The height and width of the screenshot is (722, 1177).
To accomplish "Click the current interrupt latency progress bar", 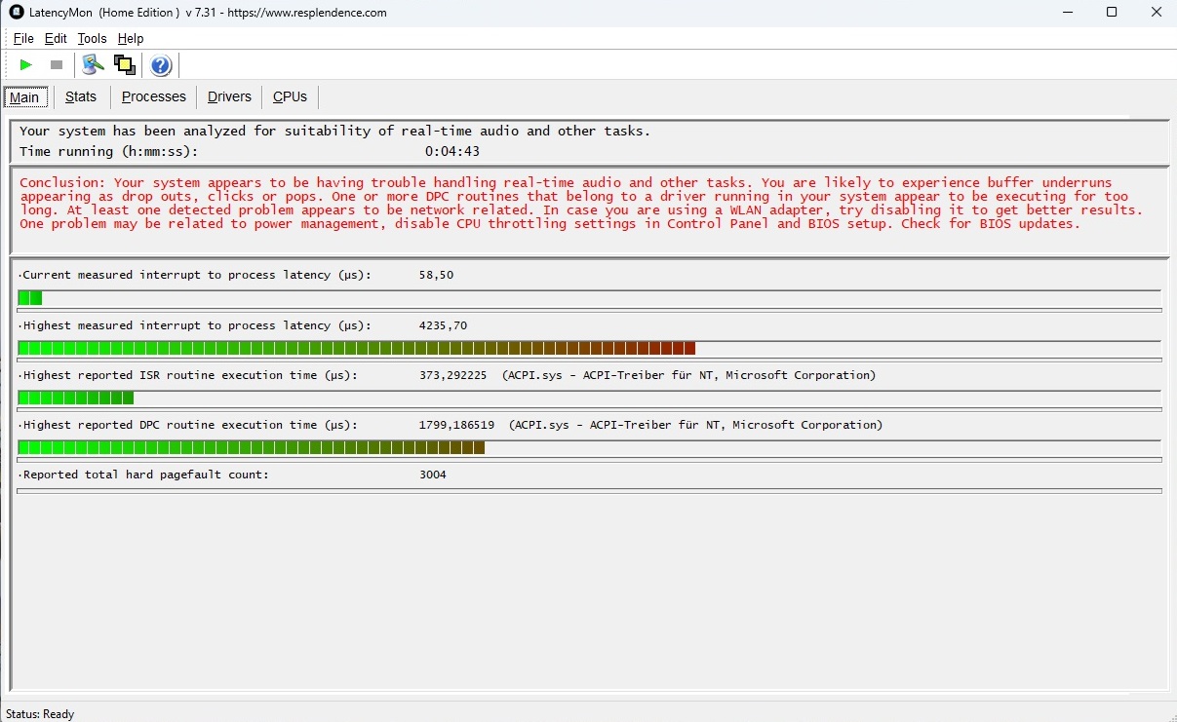I will click(589, 298).
